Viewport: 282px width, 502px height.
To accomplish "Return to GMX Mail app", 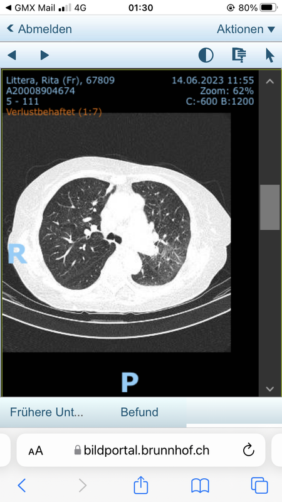I will 31,8.
